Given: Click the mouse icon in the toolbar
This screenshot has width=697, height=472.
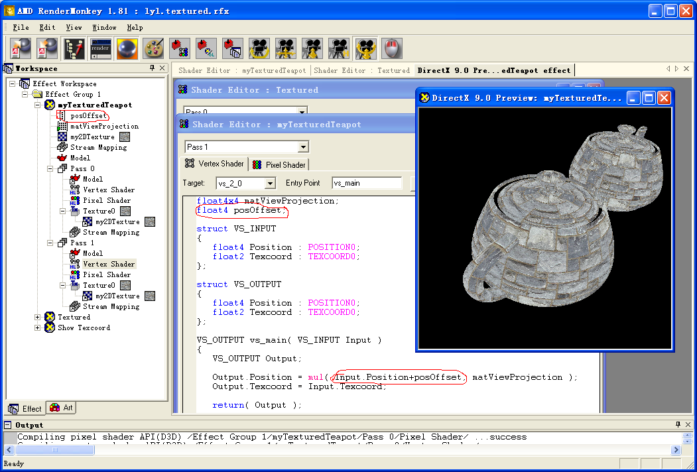Looking at the screenshot, I should (x=392, y=48).
